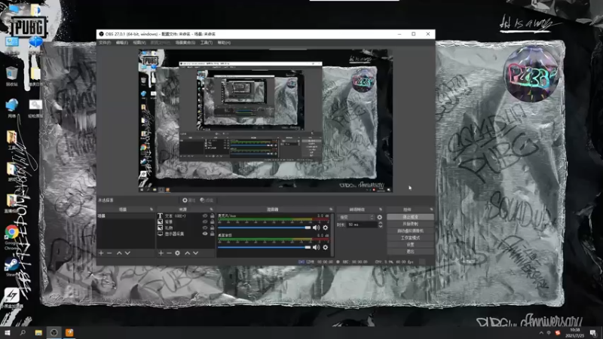603x339 pixels.
Task: Open the scene transition type dropdown
Action: point(356,217)
